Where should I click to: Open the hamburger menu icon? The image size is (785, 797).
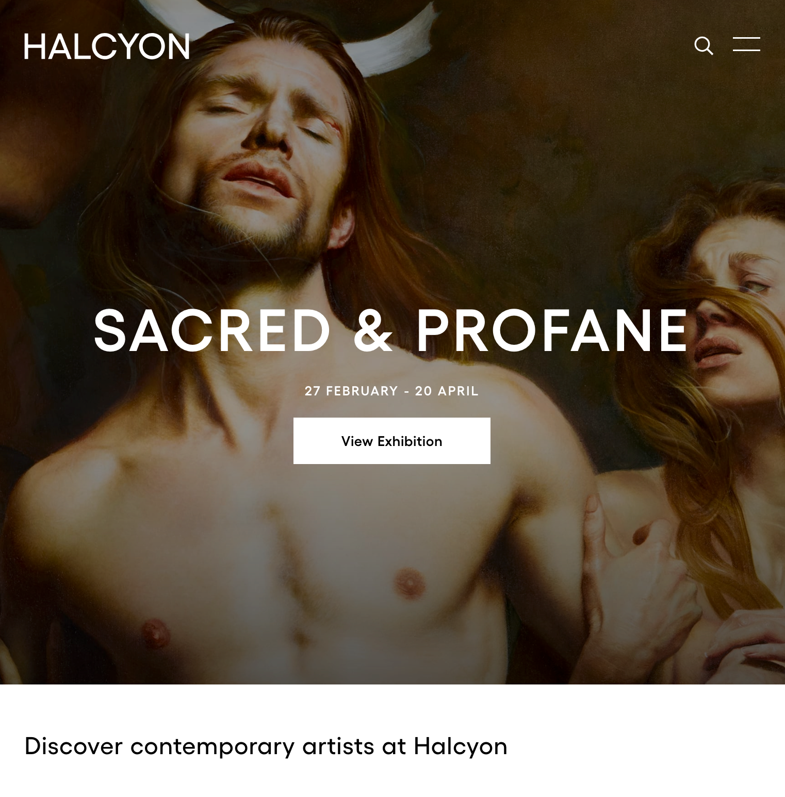tap(746, 44)
